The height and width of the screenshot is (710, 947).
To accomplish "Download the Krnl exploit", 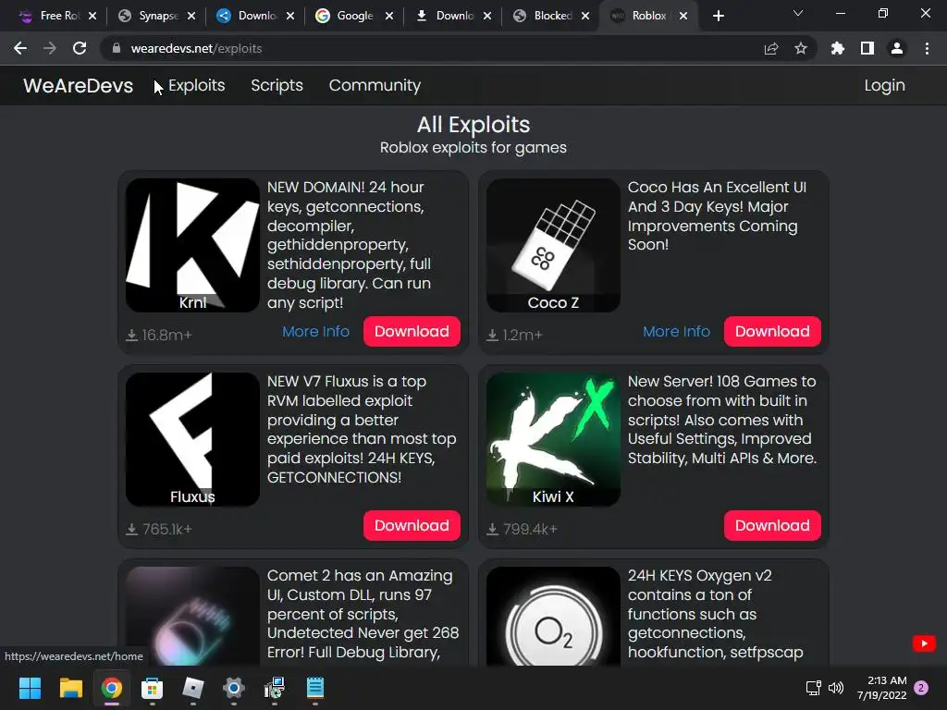I will [x=412, y=332].
